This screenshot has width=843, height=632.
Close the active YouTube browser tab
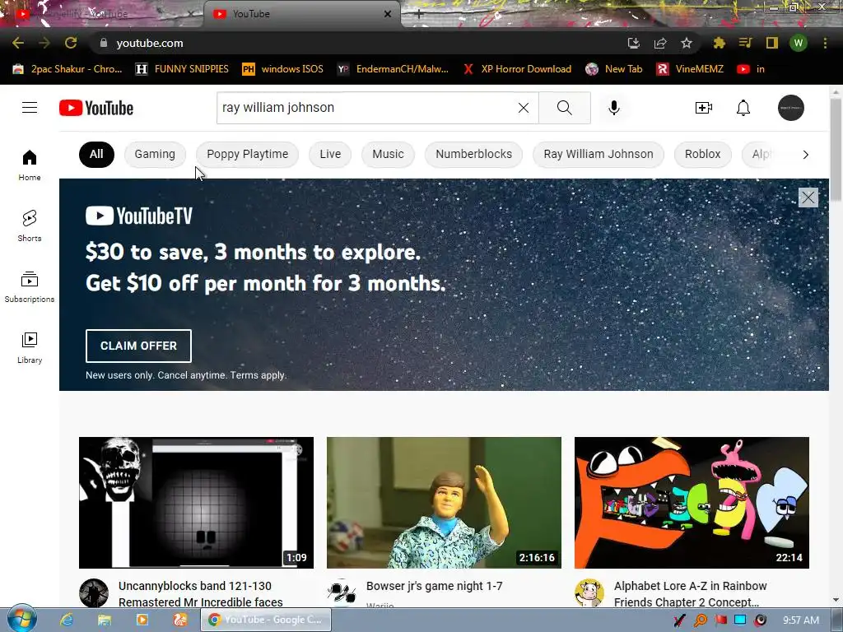pyautogui.click(x=388, y=14)
